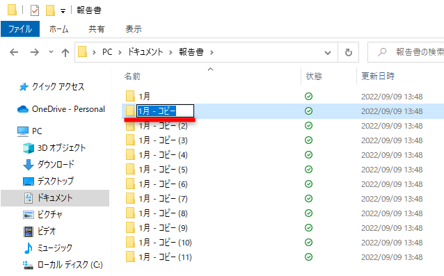Select ドキュメント in navigation pane
The width and height of the screenshot is (444, 276).
(55, 198)
